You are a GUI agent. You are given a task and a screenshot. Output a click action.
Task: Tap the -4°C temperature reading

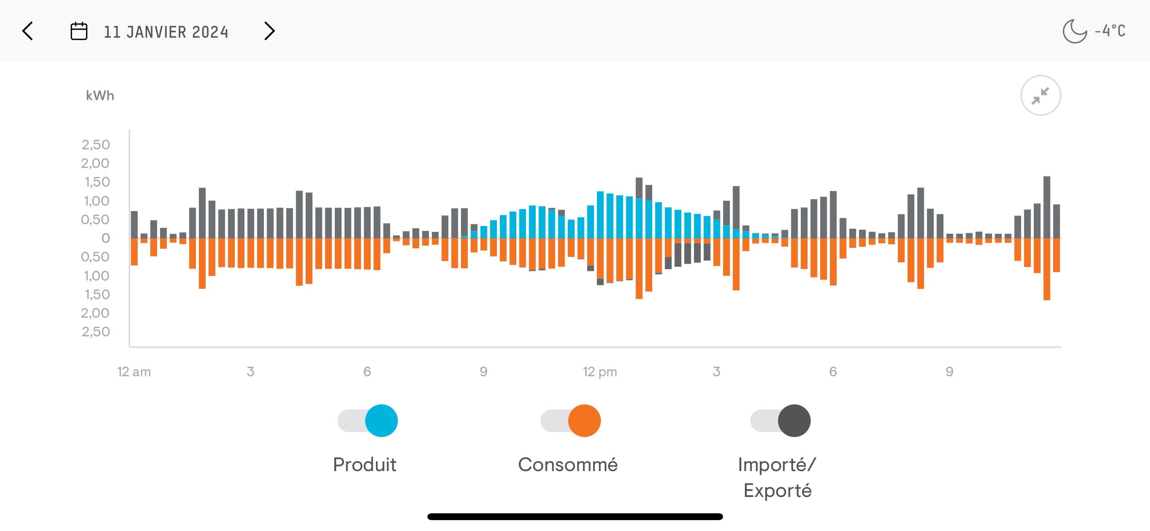[x=1110, y=31]
